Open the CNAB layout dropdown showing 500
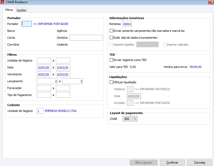 (x=130, y=119)
